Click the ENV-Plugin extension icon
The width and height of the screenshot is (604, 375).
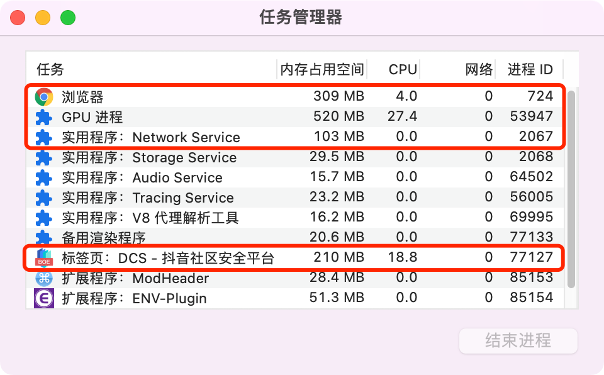44,298
